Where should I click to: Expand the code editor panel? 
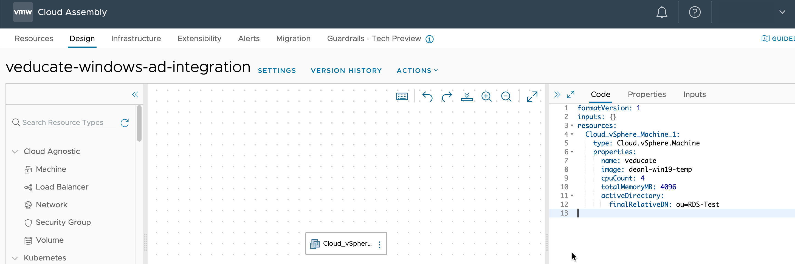pyautogui.click(x=571, y=94)
